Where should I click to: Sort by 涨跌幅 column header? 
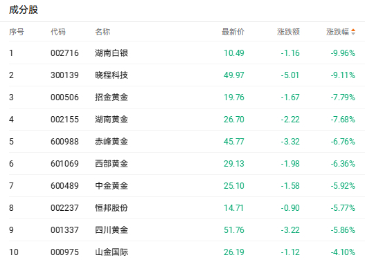[337, 32]
